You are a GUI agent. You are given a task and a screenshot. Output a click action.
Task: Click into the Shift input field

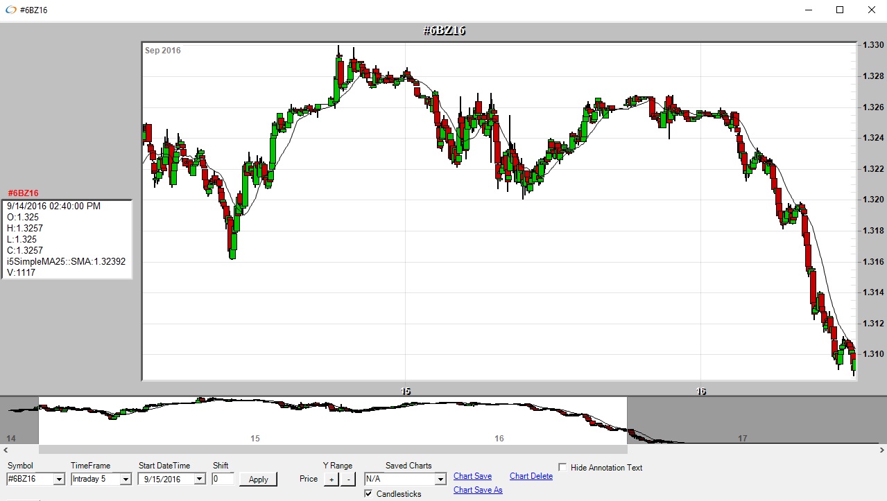point(223,479)
